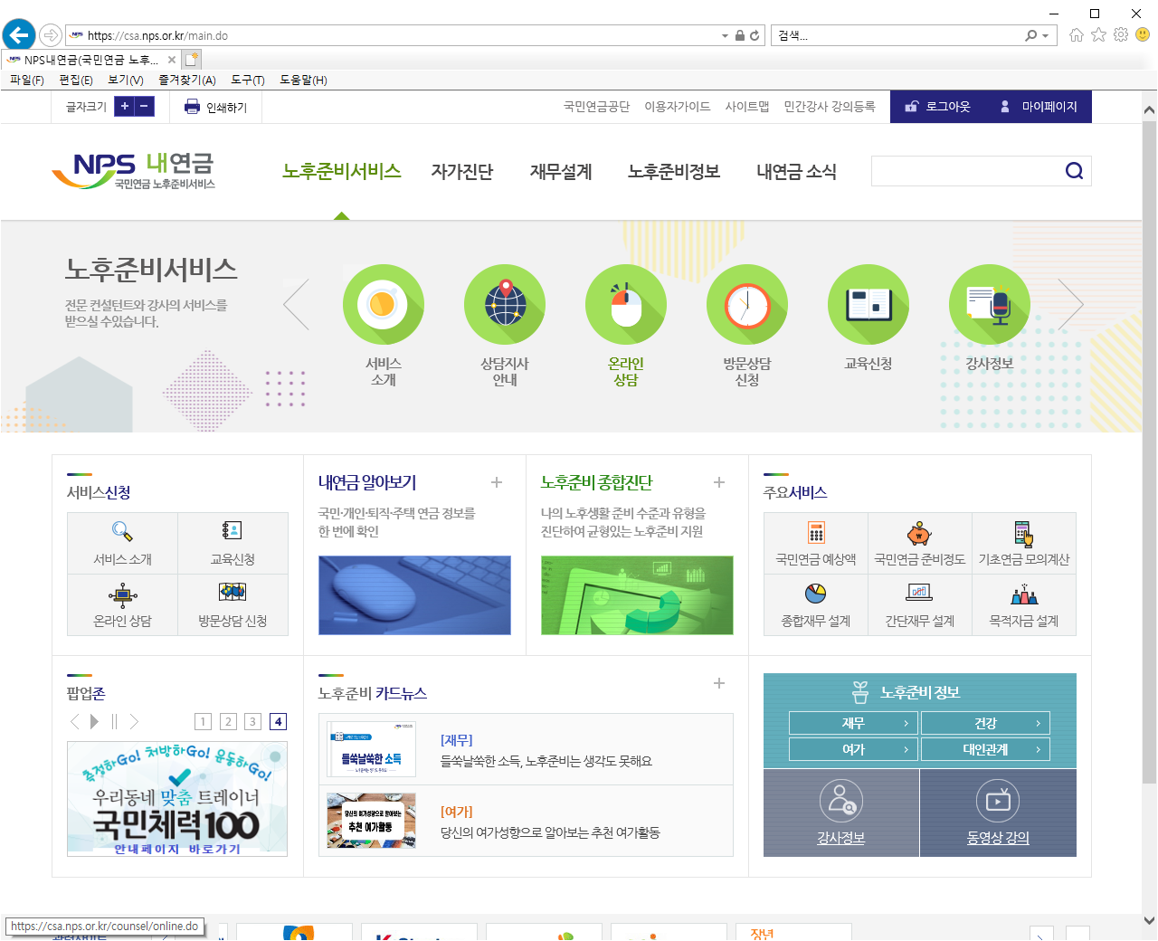Screen dimensions: 1158x941
Task: Select popup zone page 3
Action: click(252, 721)
